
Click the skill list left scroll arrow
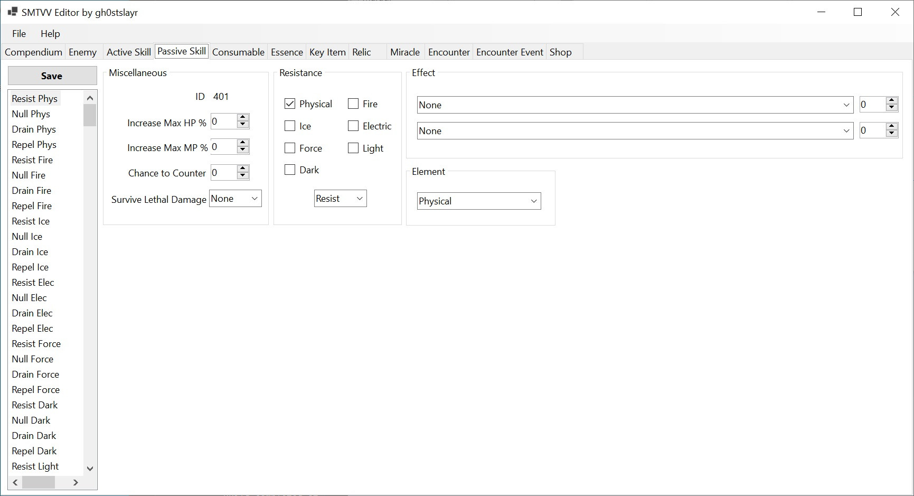point(15,482)
